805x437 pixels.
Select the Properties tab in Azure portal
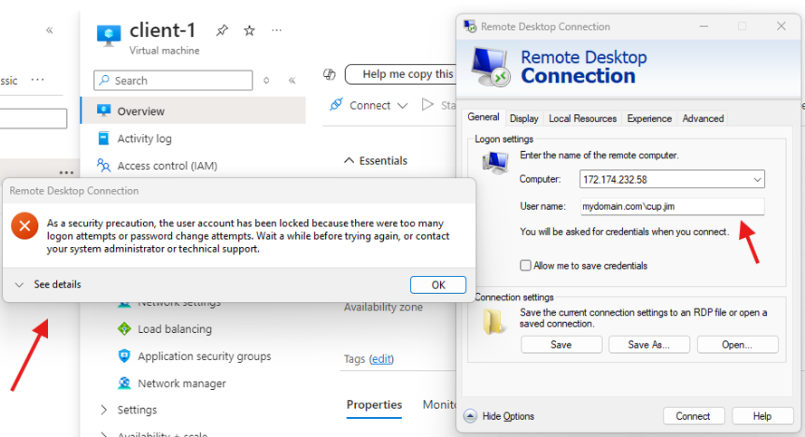[x=374, y=404]
